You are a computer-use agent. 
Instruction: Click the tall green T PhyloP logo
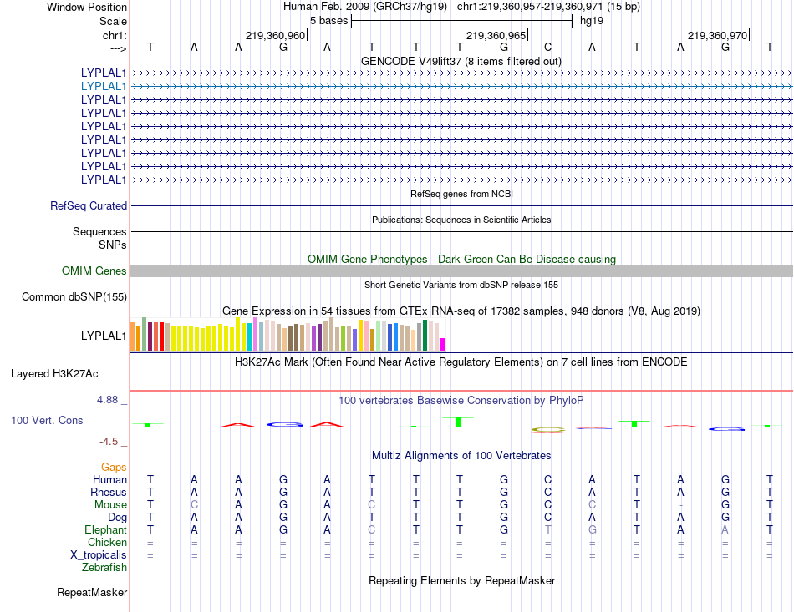(458, 422)
